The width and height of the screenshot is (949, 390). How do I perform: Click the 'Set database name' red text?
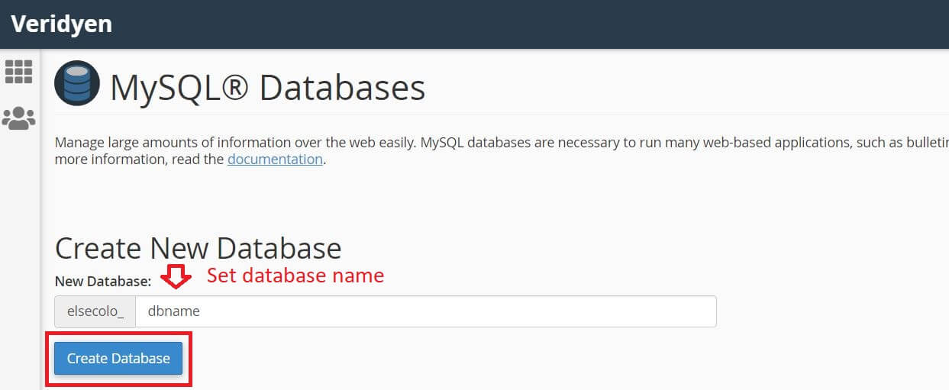[x=295, y=276]
